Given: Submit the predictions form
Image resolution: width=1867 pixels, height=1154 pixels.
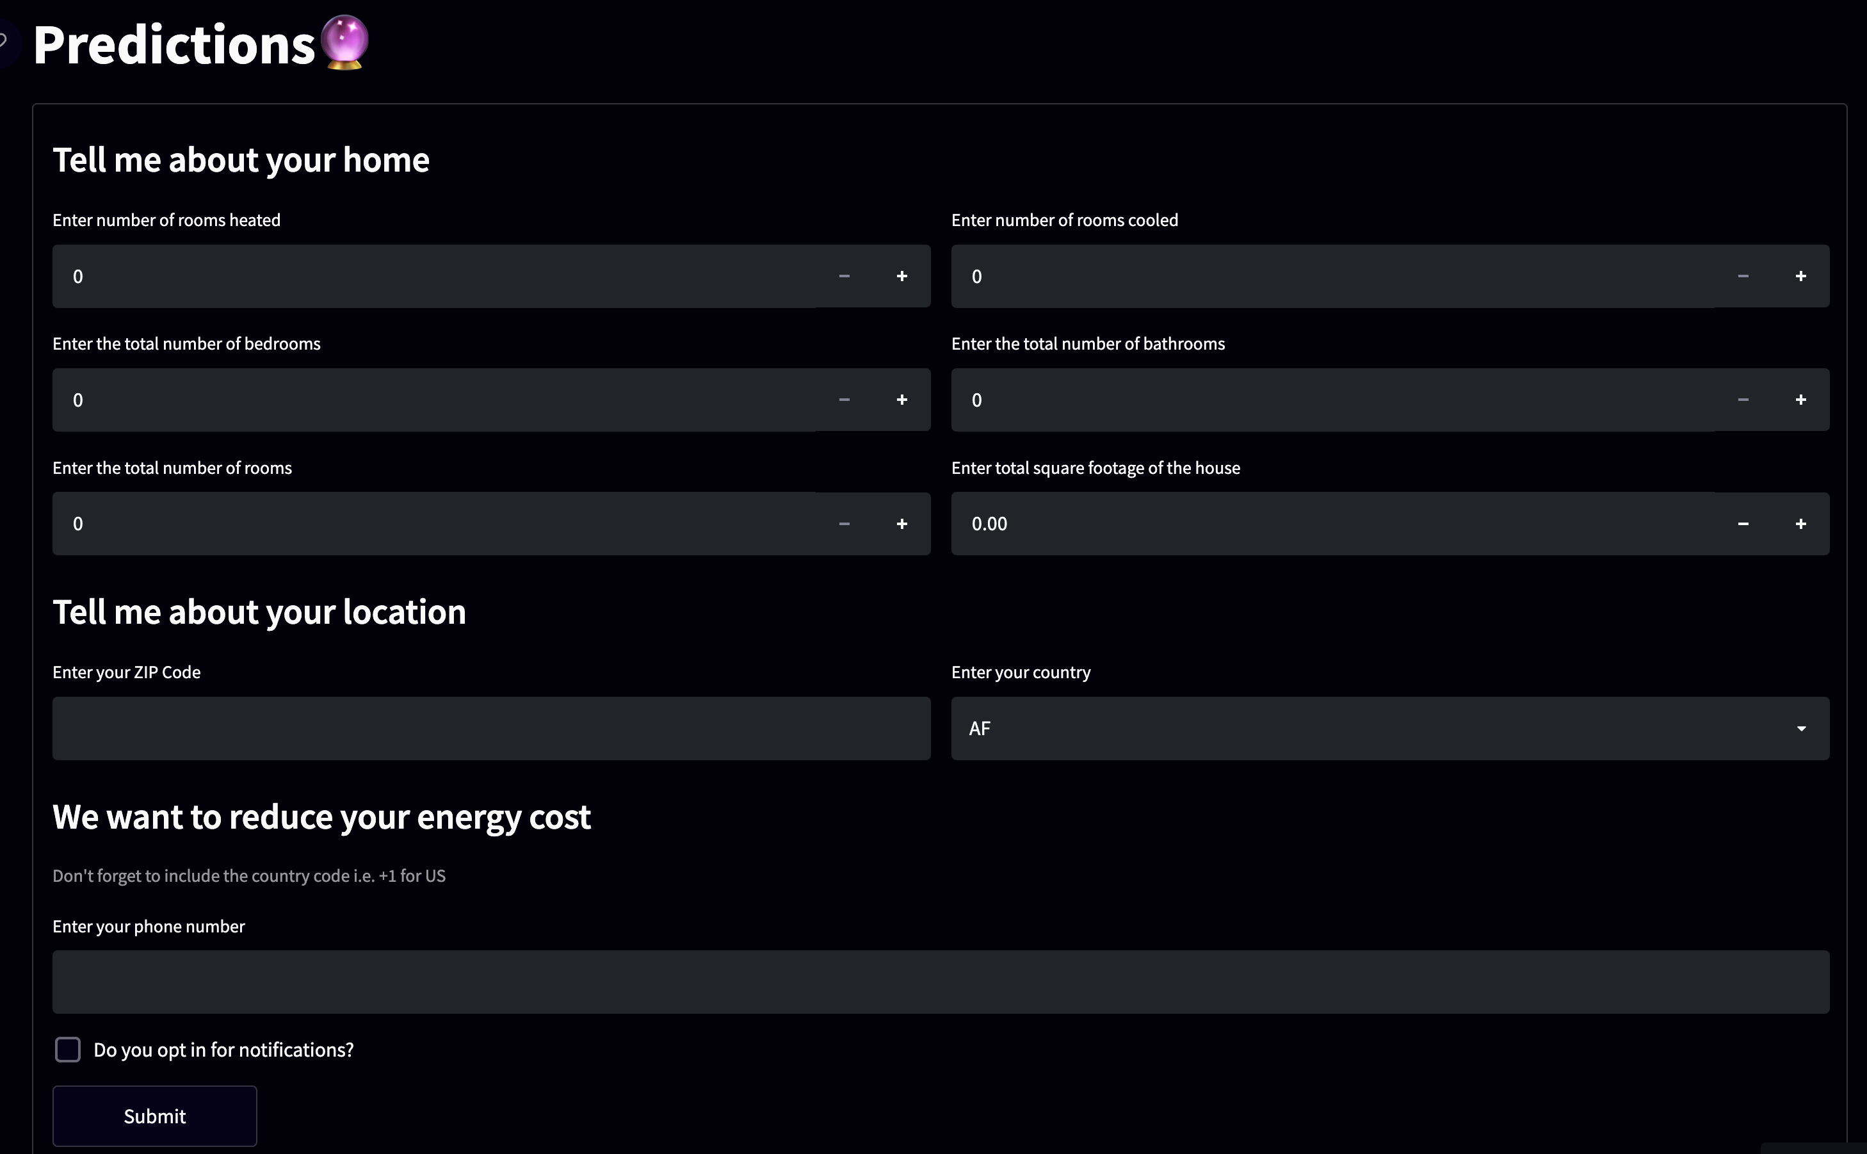Looking at the screenshot, I should click(155, 1116).
